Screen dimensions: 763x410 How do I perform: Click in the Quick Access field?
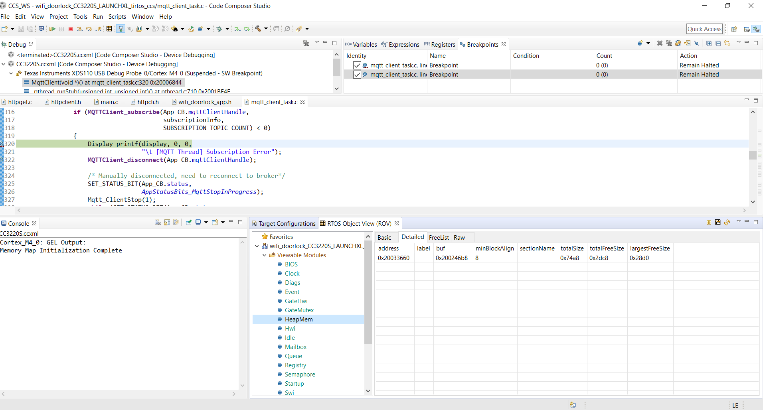[704, 29]
